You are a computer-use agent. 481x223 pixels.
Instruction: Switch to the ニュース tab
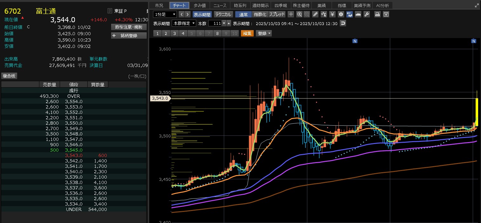tap(220, 5)
